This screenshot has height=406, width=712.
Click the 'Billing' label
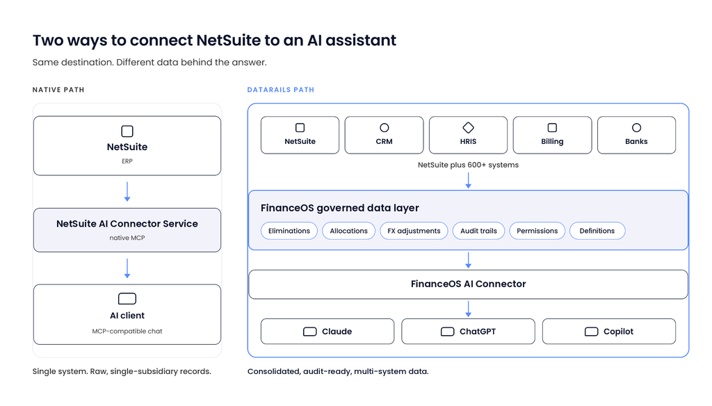(x=552, y=141)
